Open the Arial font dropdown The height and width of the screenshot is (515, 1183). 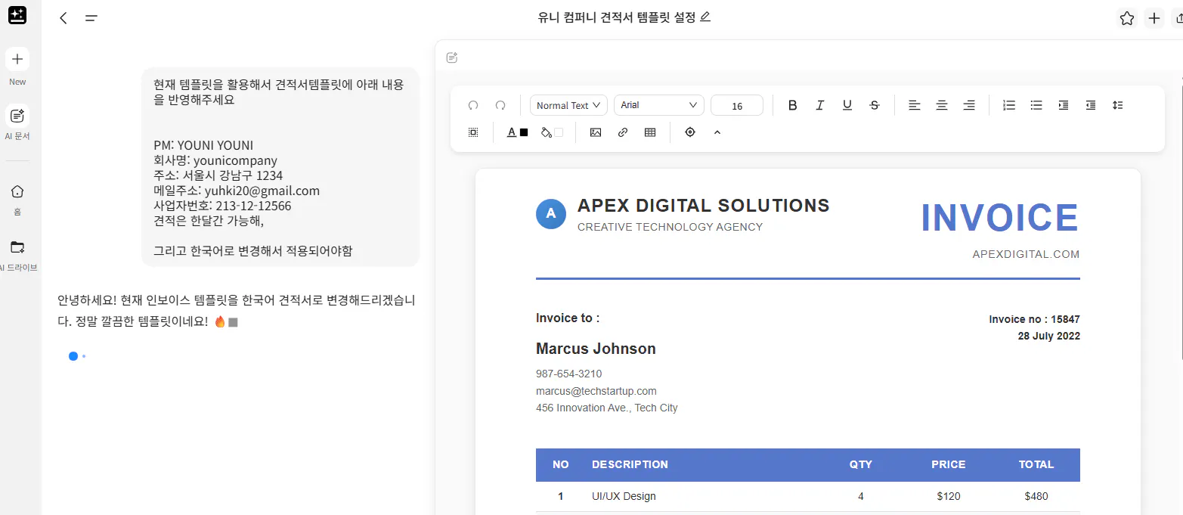(x=659, y=105)
